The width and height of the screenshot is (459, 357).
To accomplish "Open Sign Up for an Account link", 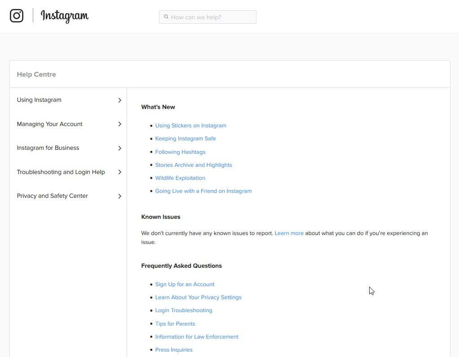I will pyautogui.click(x=185, y=284).
